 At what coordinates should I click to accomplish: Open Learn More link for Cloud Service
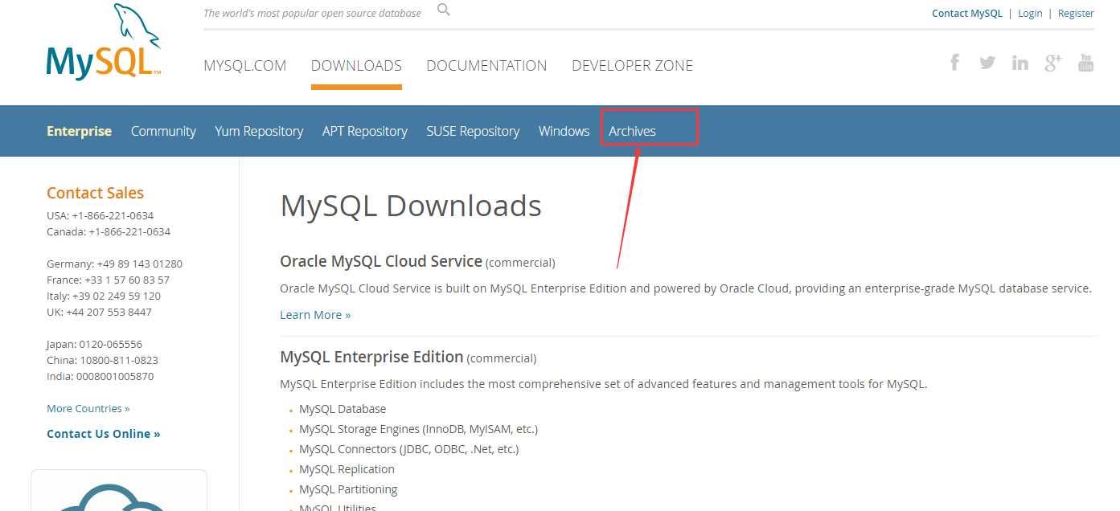pyautogui.click(x=315, y=315)
